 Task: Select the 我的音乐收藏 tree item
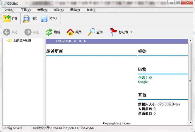tap(22, 41)
